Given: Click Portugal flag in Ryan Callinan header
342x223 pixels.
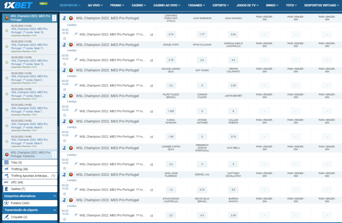Looking at the screenshot, I should [71, 45].
